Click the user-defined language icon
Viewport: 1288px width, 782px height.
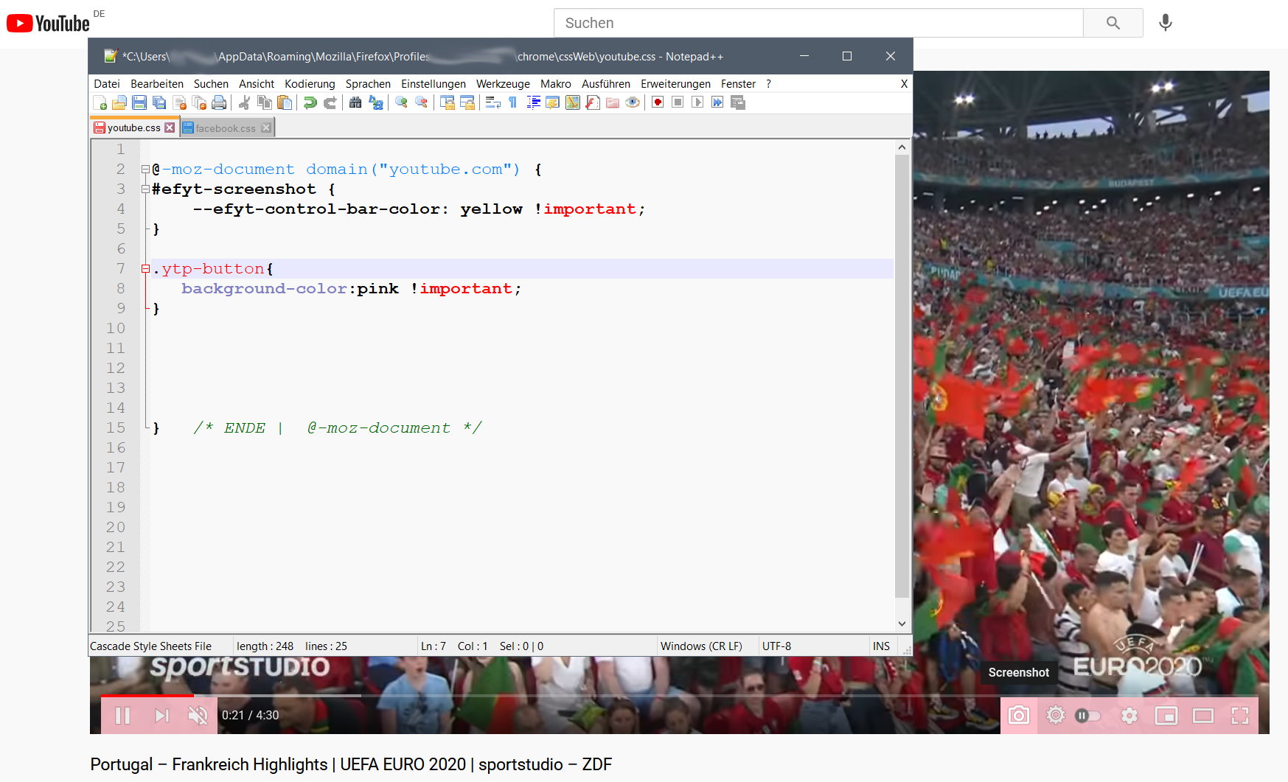pos(553,102)
